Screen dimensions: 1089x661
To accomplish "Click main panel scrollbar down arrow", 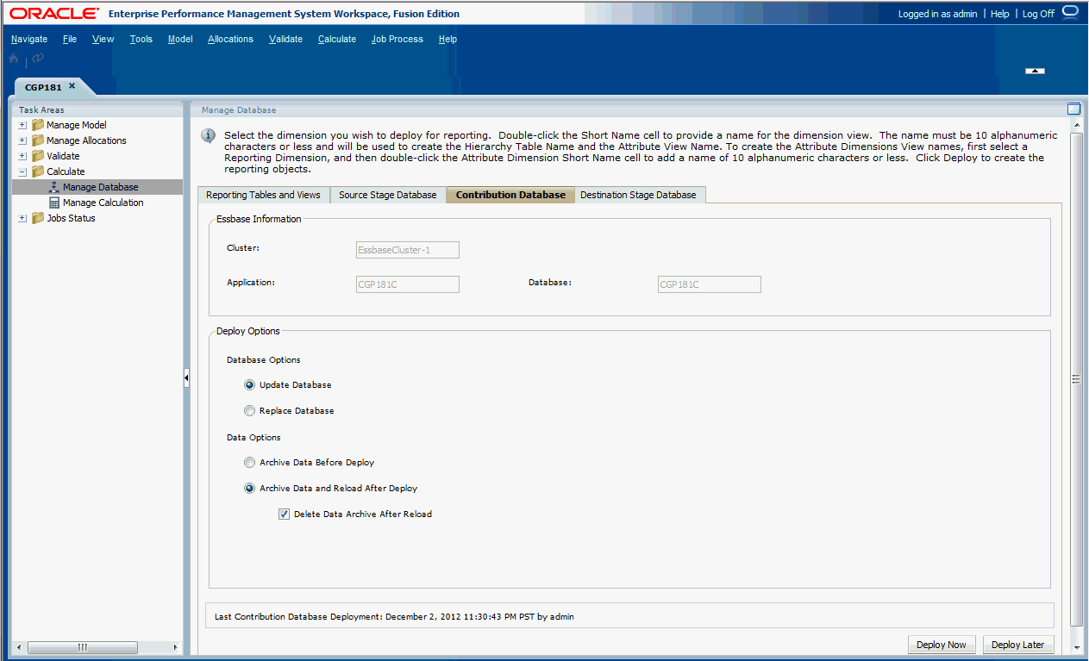I will [x=1075, y=647].
